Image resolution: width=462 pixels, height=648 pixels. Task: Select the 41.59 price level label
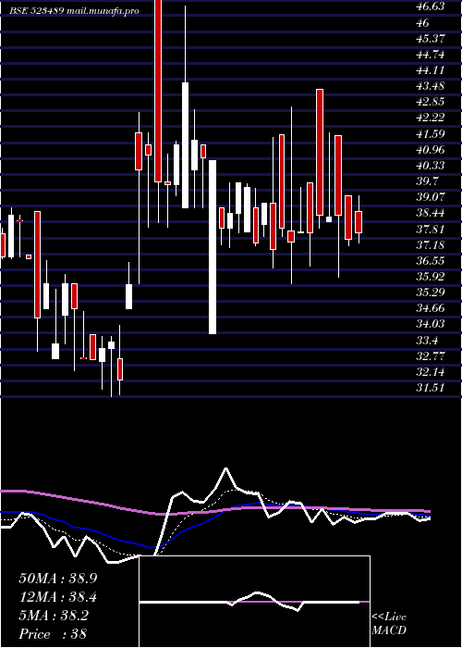coord(432,134)
